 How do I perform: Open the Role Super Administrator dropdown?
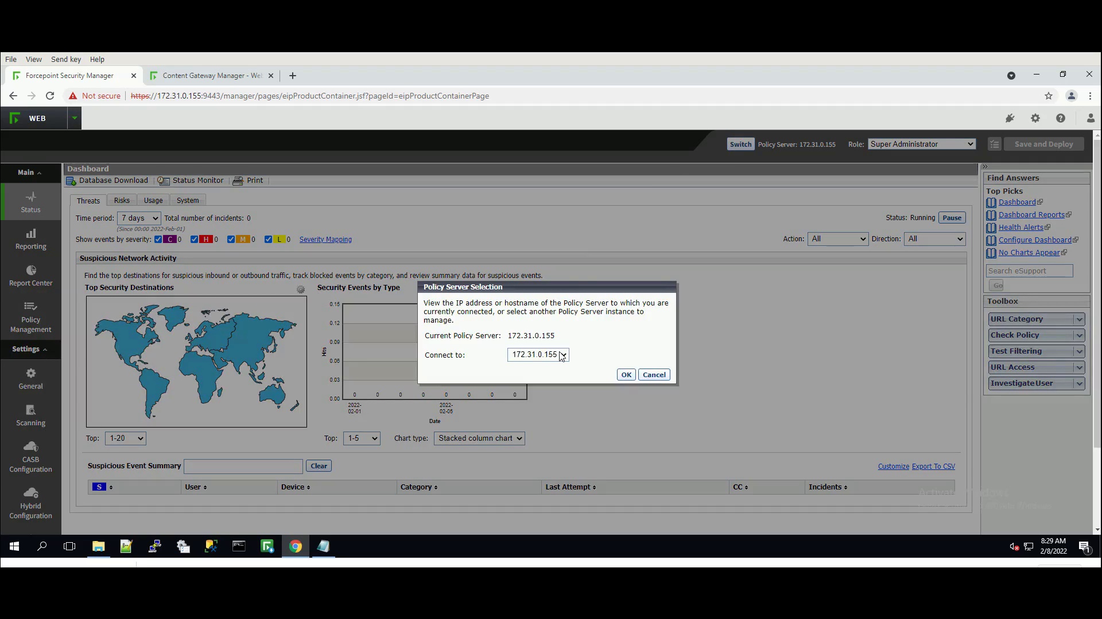click(921, 144)
